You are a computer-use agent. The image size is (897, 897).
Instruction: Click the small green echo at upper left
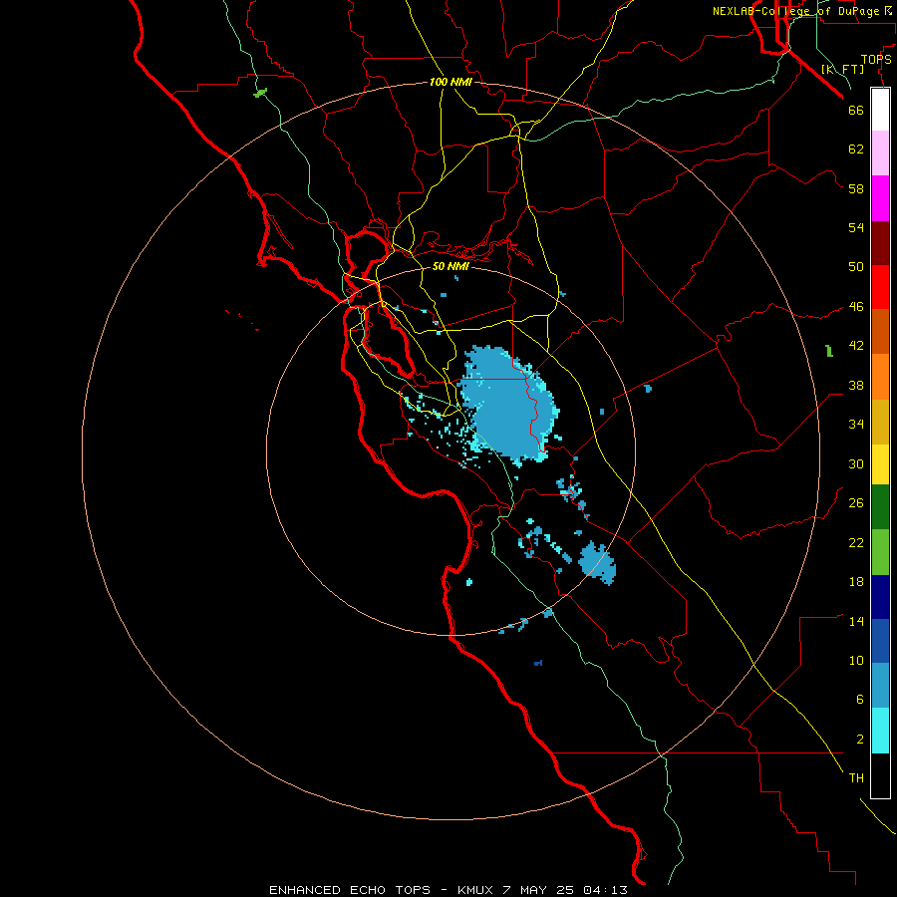[x=260, y=92]
